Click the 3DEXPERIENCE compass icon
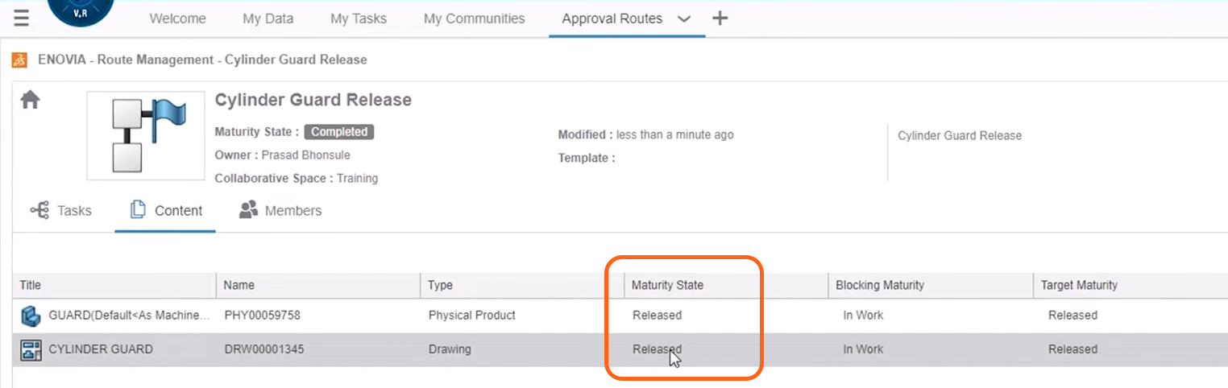1228x388 pixels. click(x=81, y=11)
